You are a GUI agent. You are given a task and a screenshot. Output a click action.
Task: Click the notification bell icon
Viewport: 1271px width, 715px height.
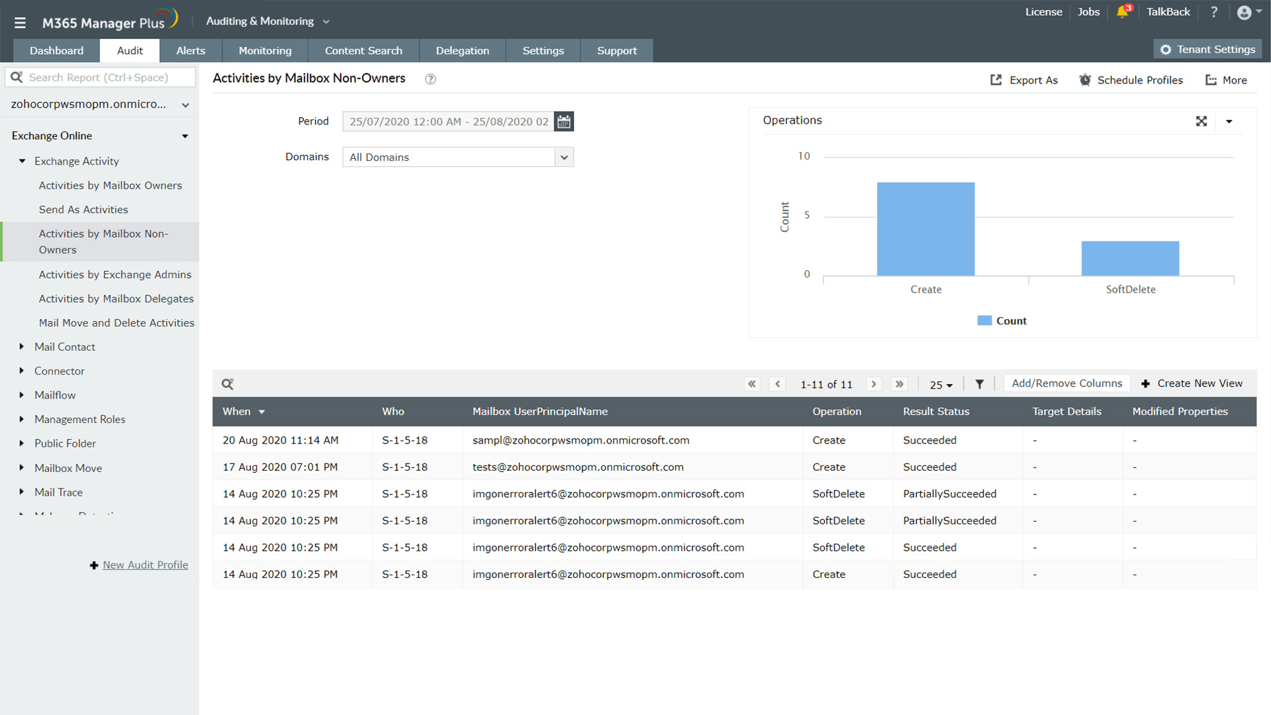coord(1122,13)
